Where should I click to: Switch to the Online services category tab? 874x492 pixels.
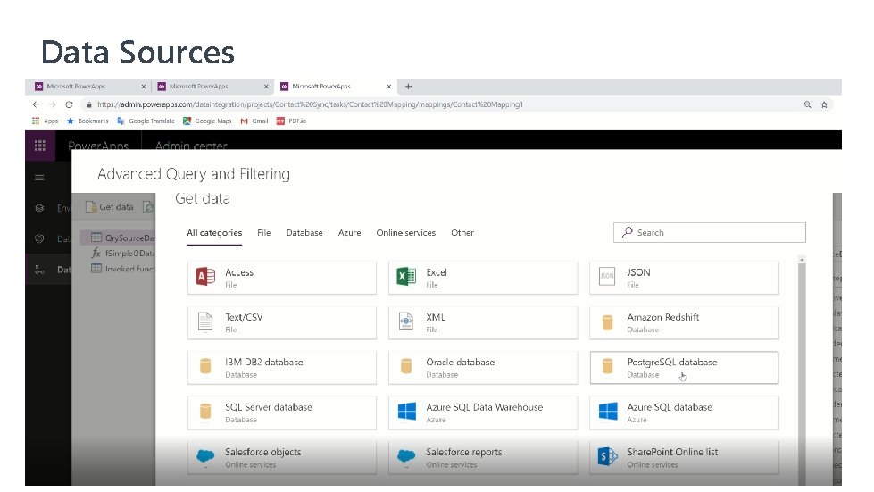[405, 233]
